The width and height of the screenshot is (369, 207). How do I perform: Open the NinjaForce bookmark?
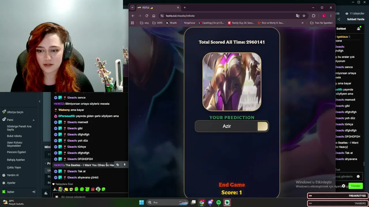(x=187, y=23)
